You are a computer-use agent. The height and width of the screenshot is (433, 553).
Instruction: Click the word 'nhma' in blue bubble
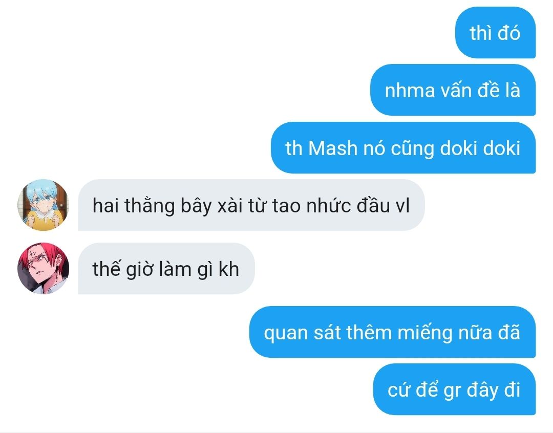[x=410, y=91]
